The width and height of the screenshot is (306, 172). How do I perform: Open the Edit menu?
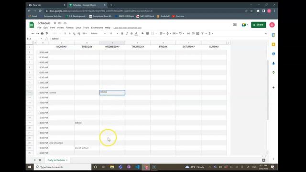coord(45,28)
